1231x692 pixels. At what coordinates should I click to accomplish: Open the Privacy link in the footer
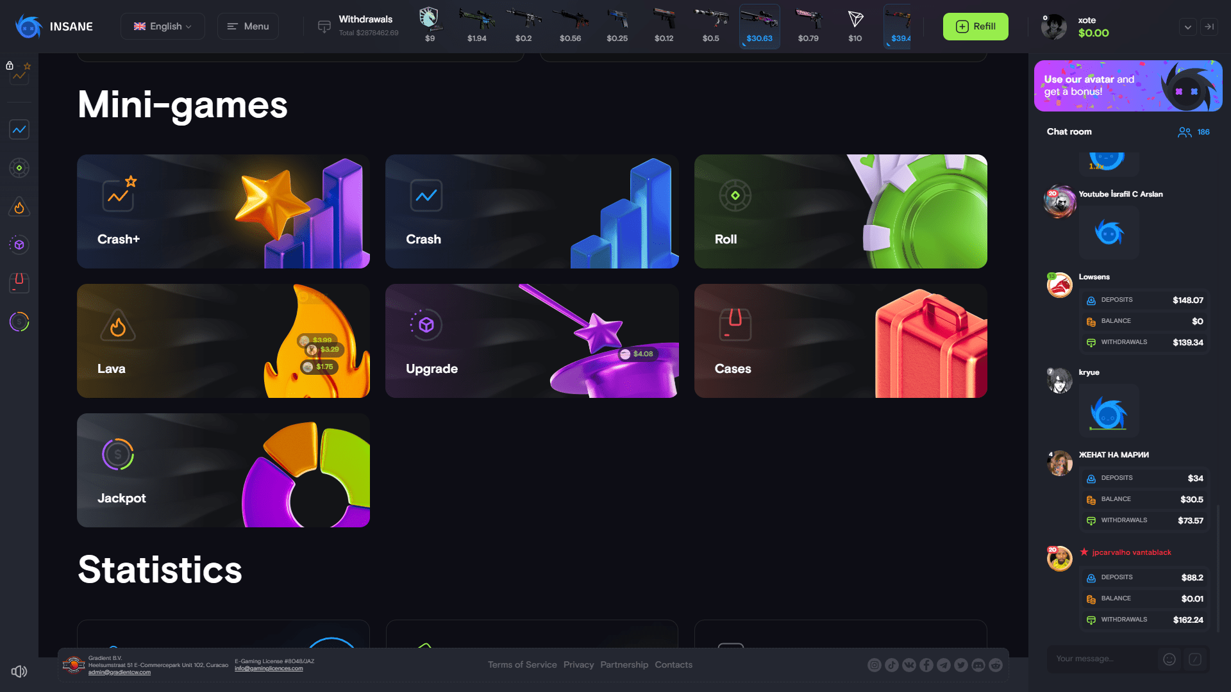pos(578,664)
